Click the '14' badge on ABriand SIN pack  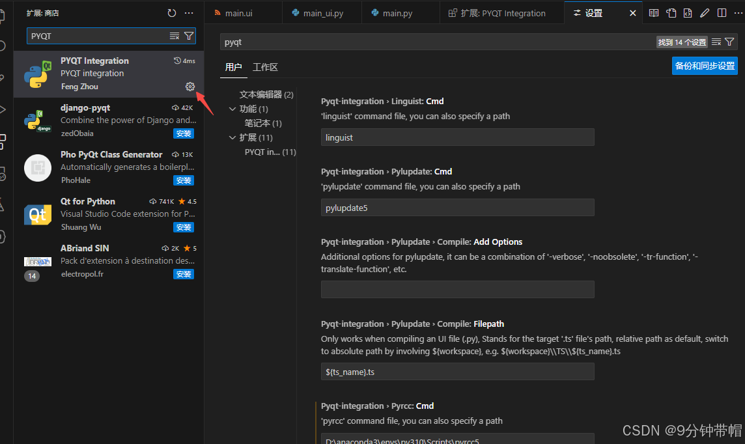(x=32, y=276)
